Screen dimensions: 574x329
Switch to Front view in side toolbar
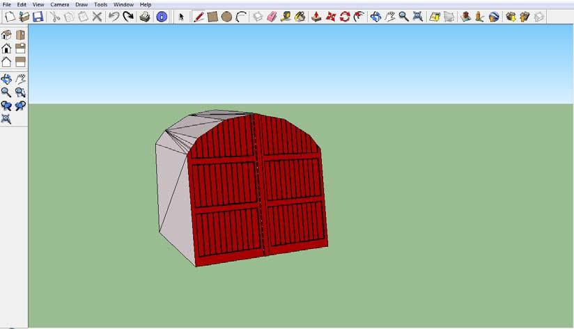coord(6,48)
